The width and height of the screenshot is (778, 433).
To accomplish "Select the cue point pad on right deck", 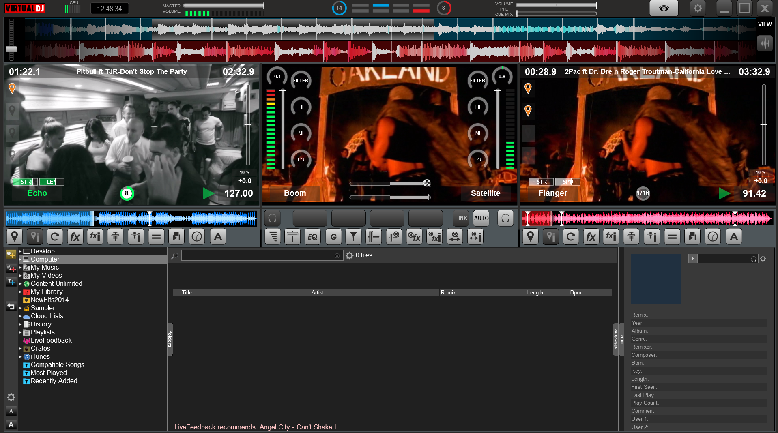I will click(530, 236).
